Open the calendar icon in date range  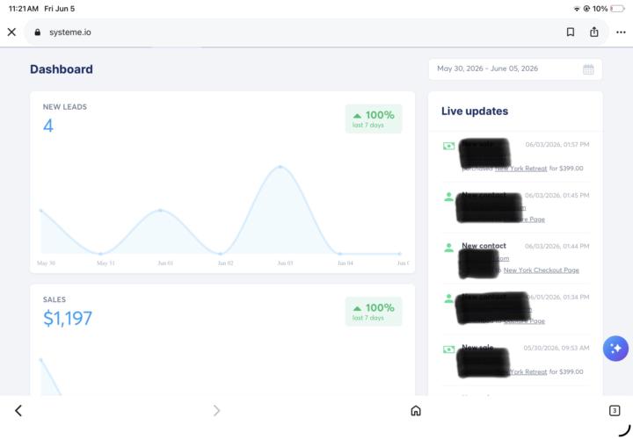(588, 69)
